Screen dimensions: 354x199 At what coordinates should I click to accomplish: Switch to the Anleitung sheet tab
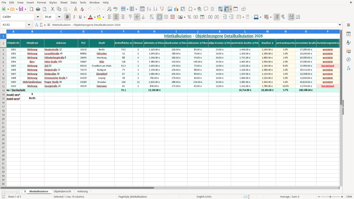click(x=83, y=191)
